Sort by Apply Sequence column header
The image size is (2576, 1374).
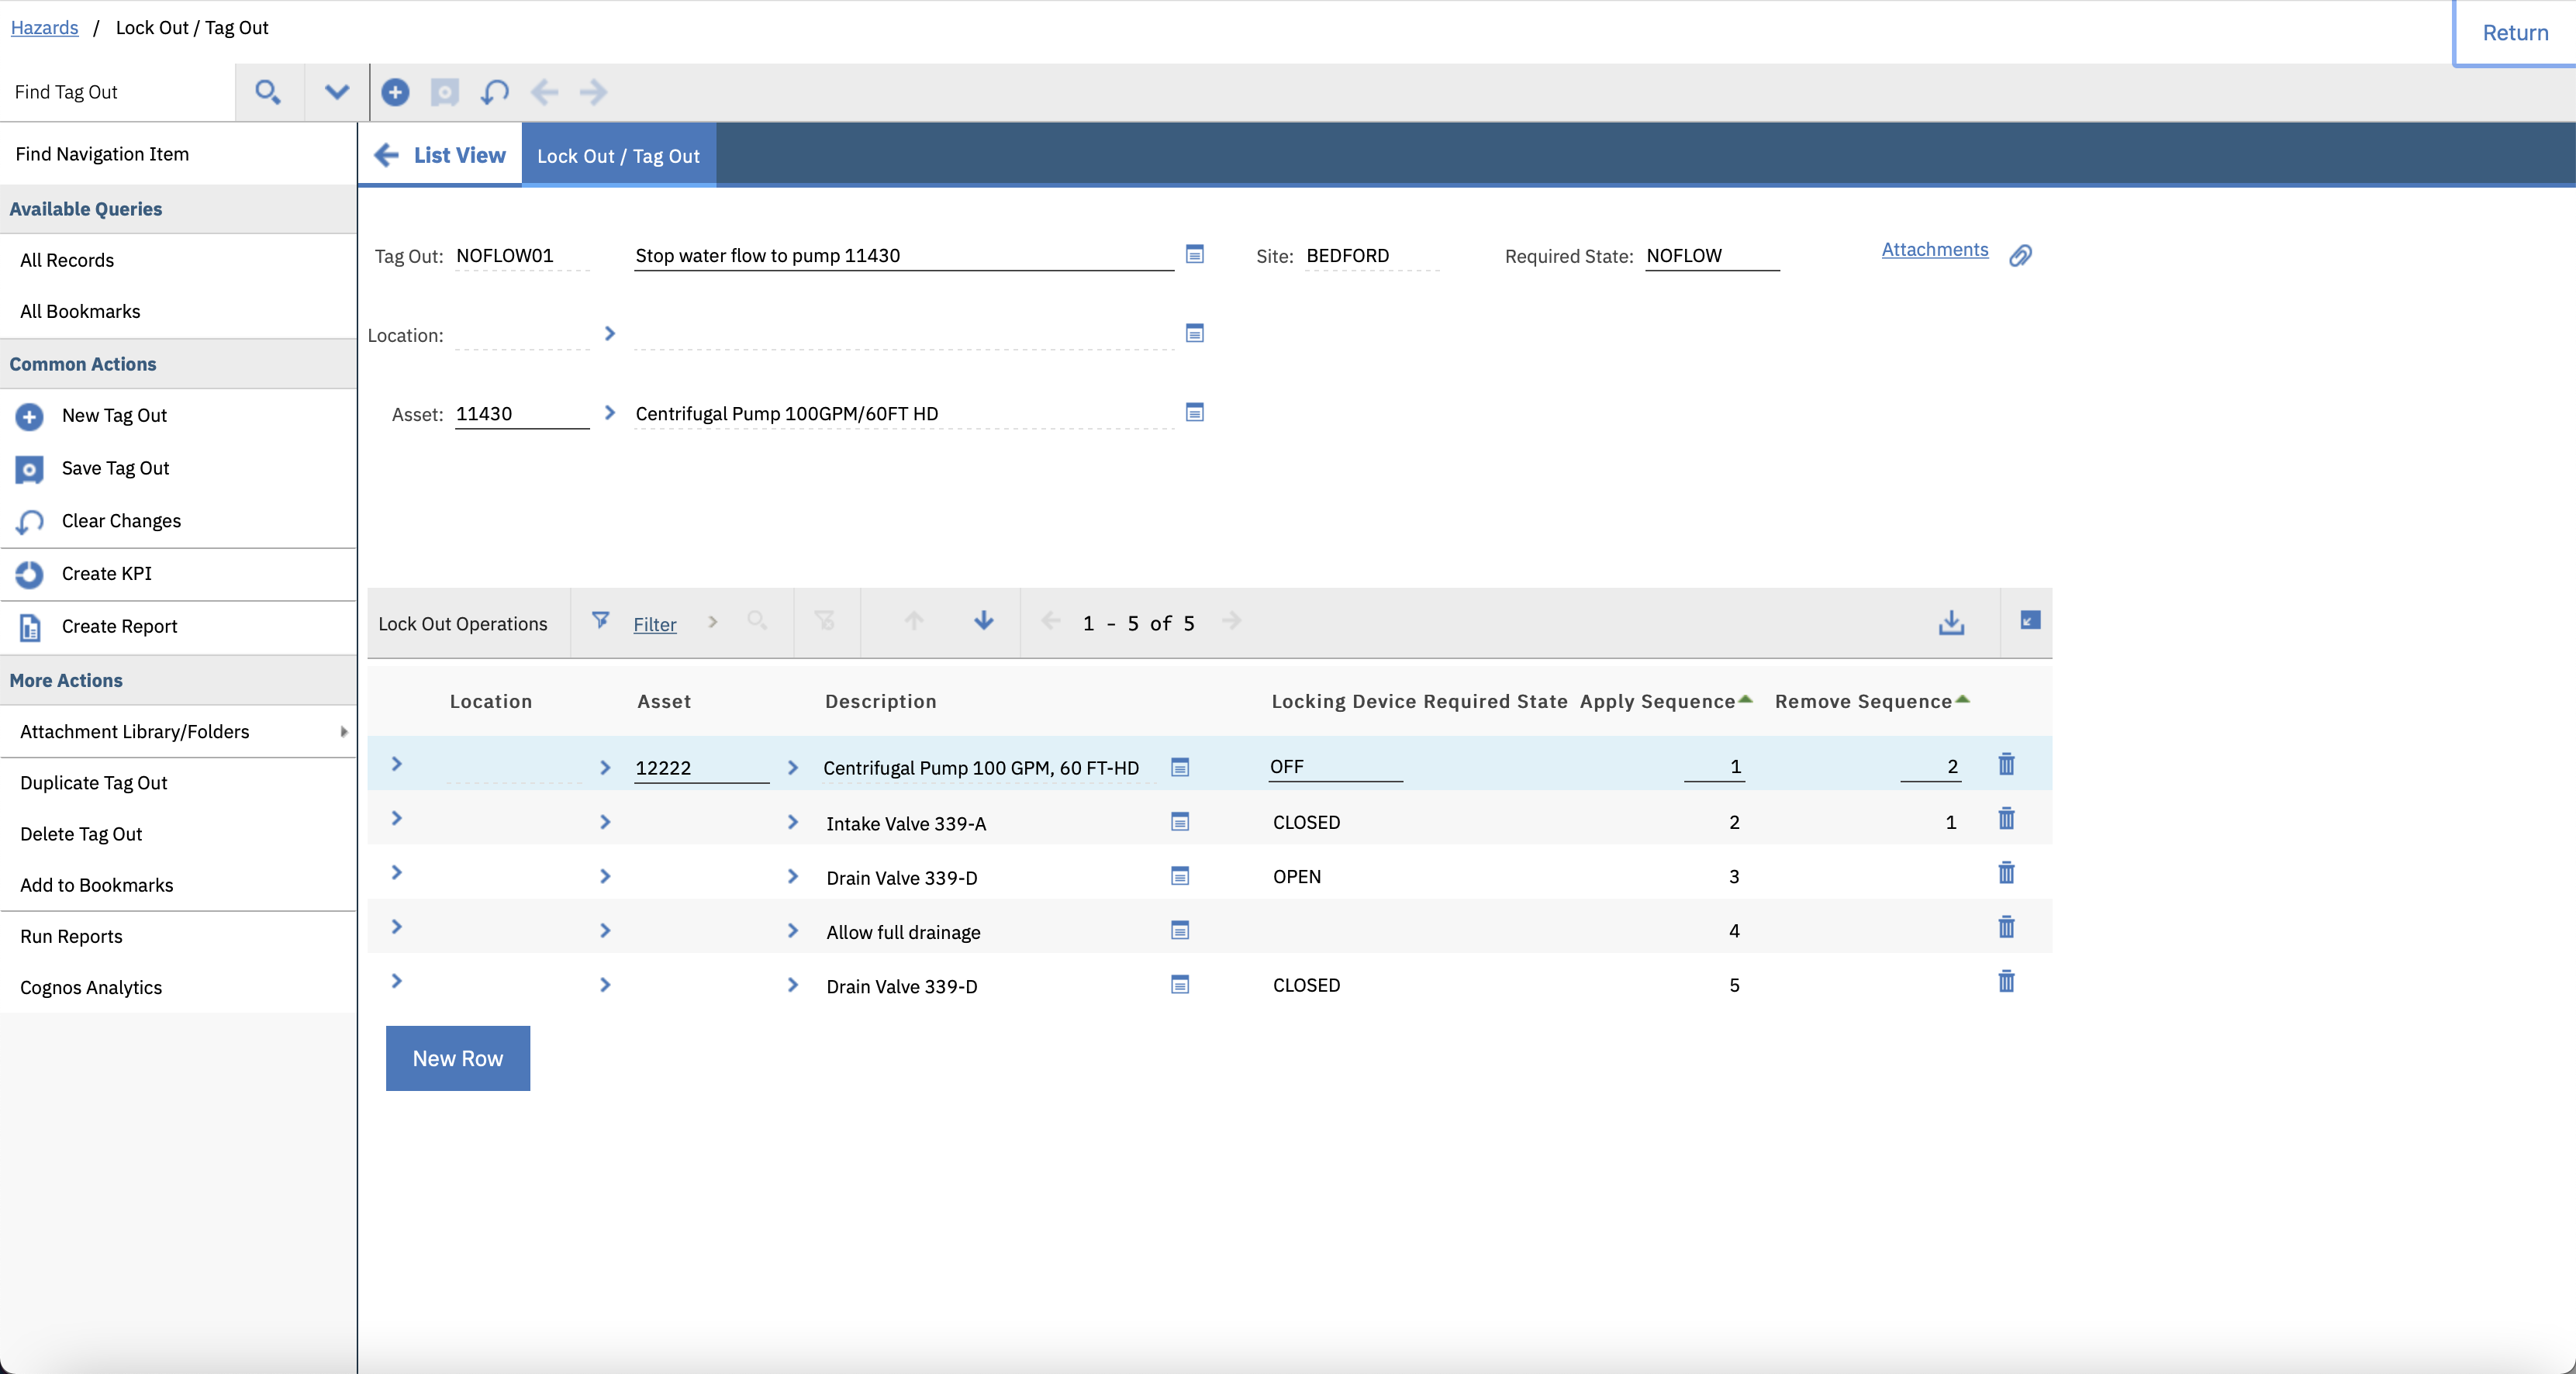click(x=1657, y=701)
